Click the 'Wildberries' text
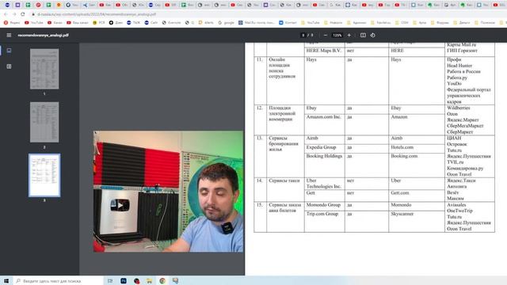Image resolution: width=507 pixels, height=285 pixels. tap(459, 108)
